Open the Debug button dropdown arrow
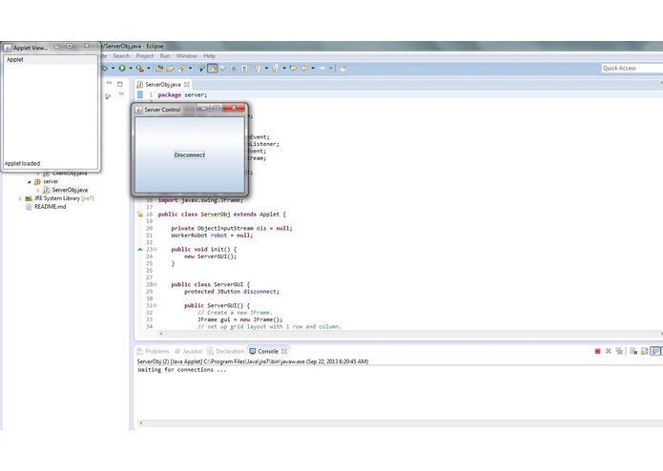 pos(113,68)
